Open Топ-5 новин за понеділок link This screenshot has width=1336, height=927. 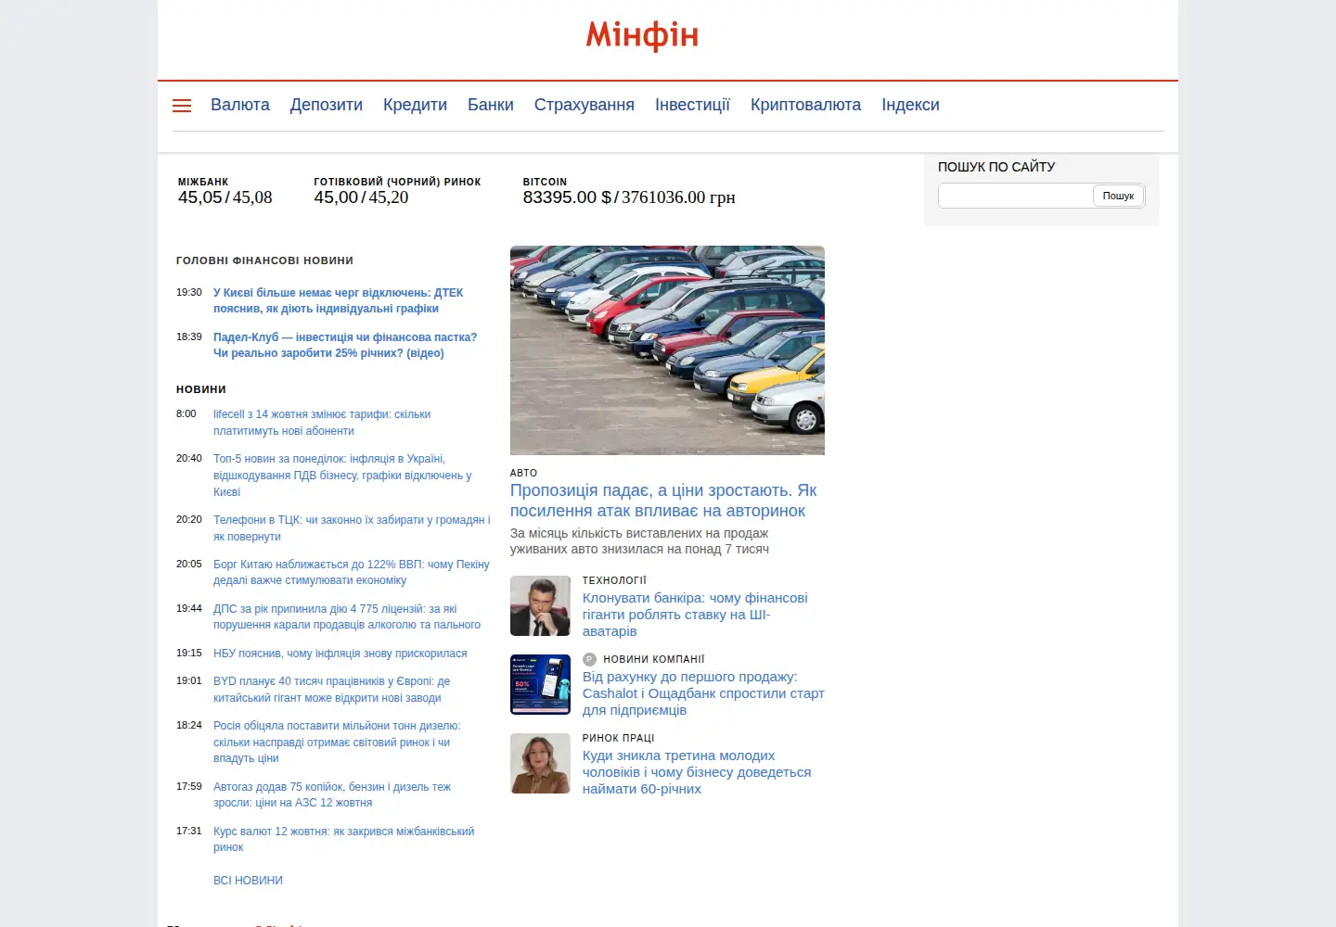(342, 476)
